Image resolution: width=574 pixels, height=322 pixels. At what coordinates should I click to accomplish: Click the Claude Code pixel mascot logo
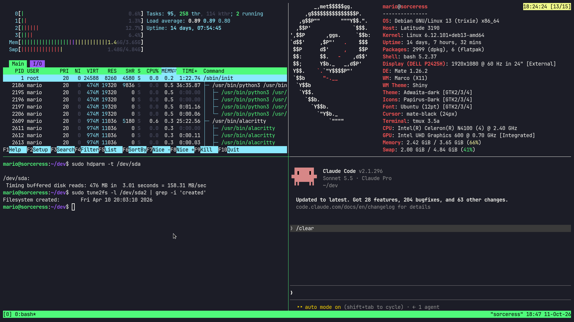pos(304,177)
